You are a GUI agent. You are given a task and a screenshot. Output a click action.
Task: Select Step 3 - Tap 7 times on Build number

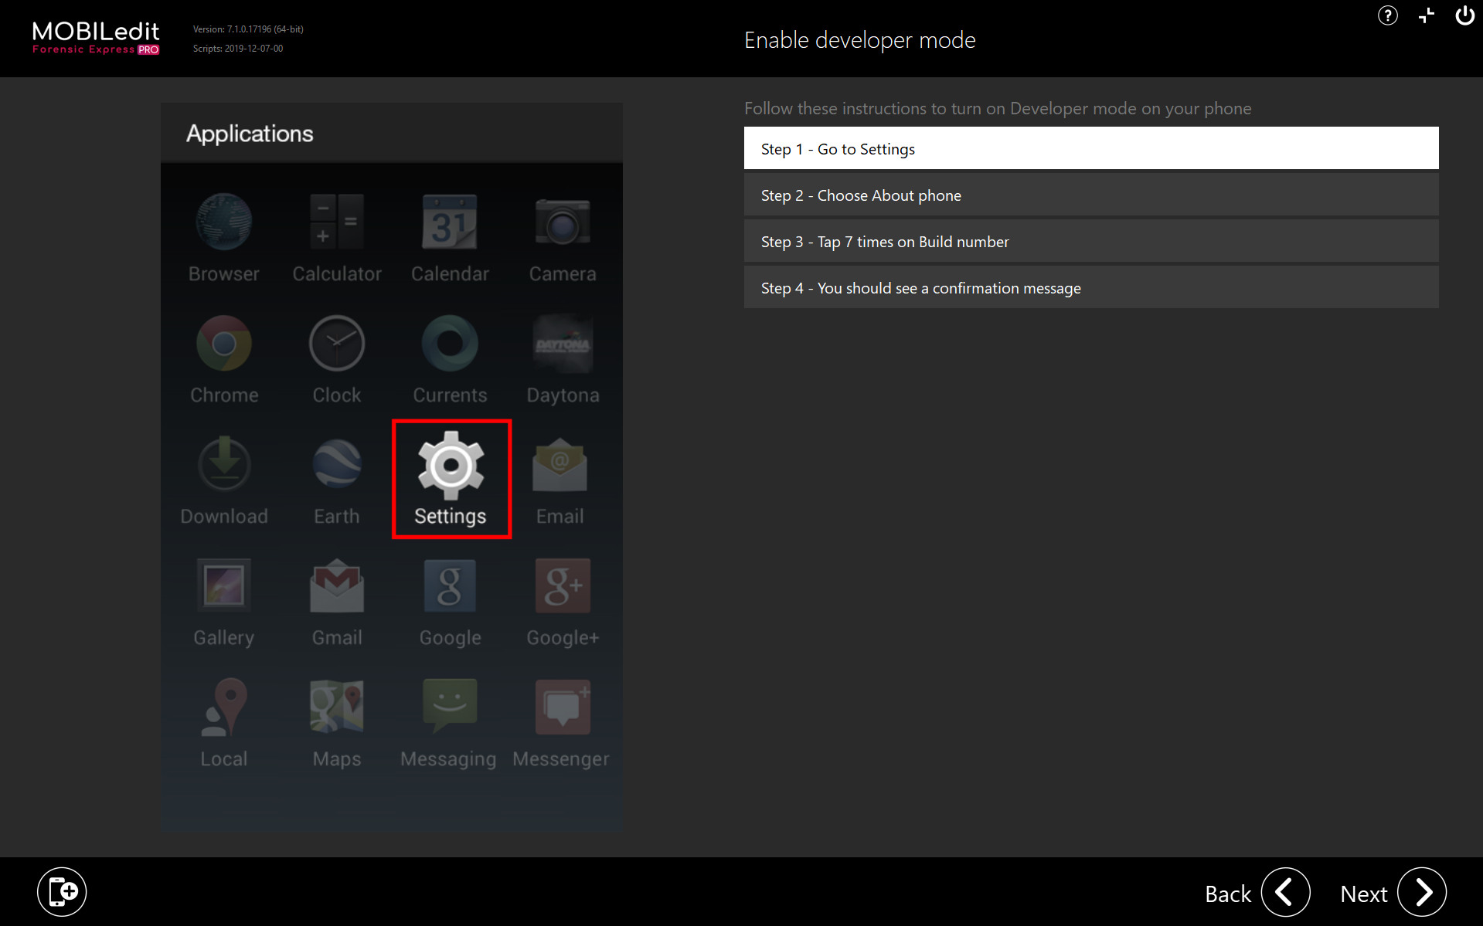click(1091, 241)
